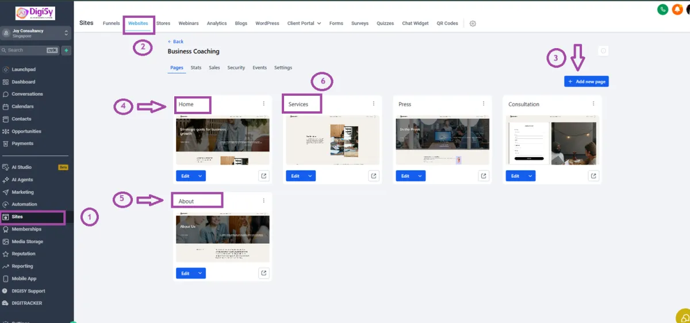
Task: Click Edit on the Home page
Action: point(185,176)
